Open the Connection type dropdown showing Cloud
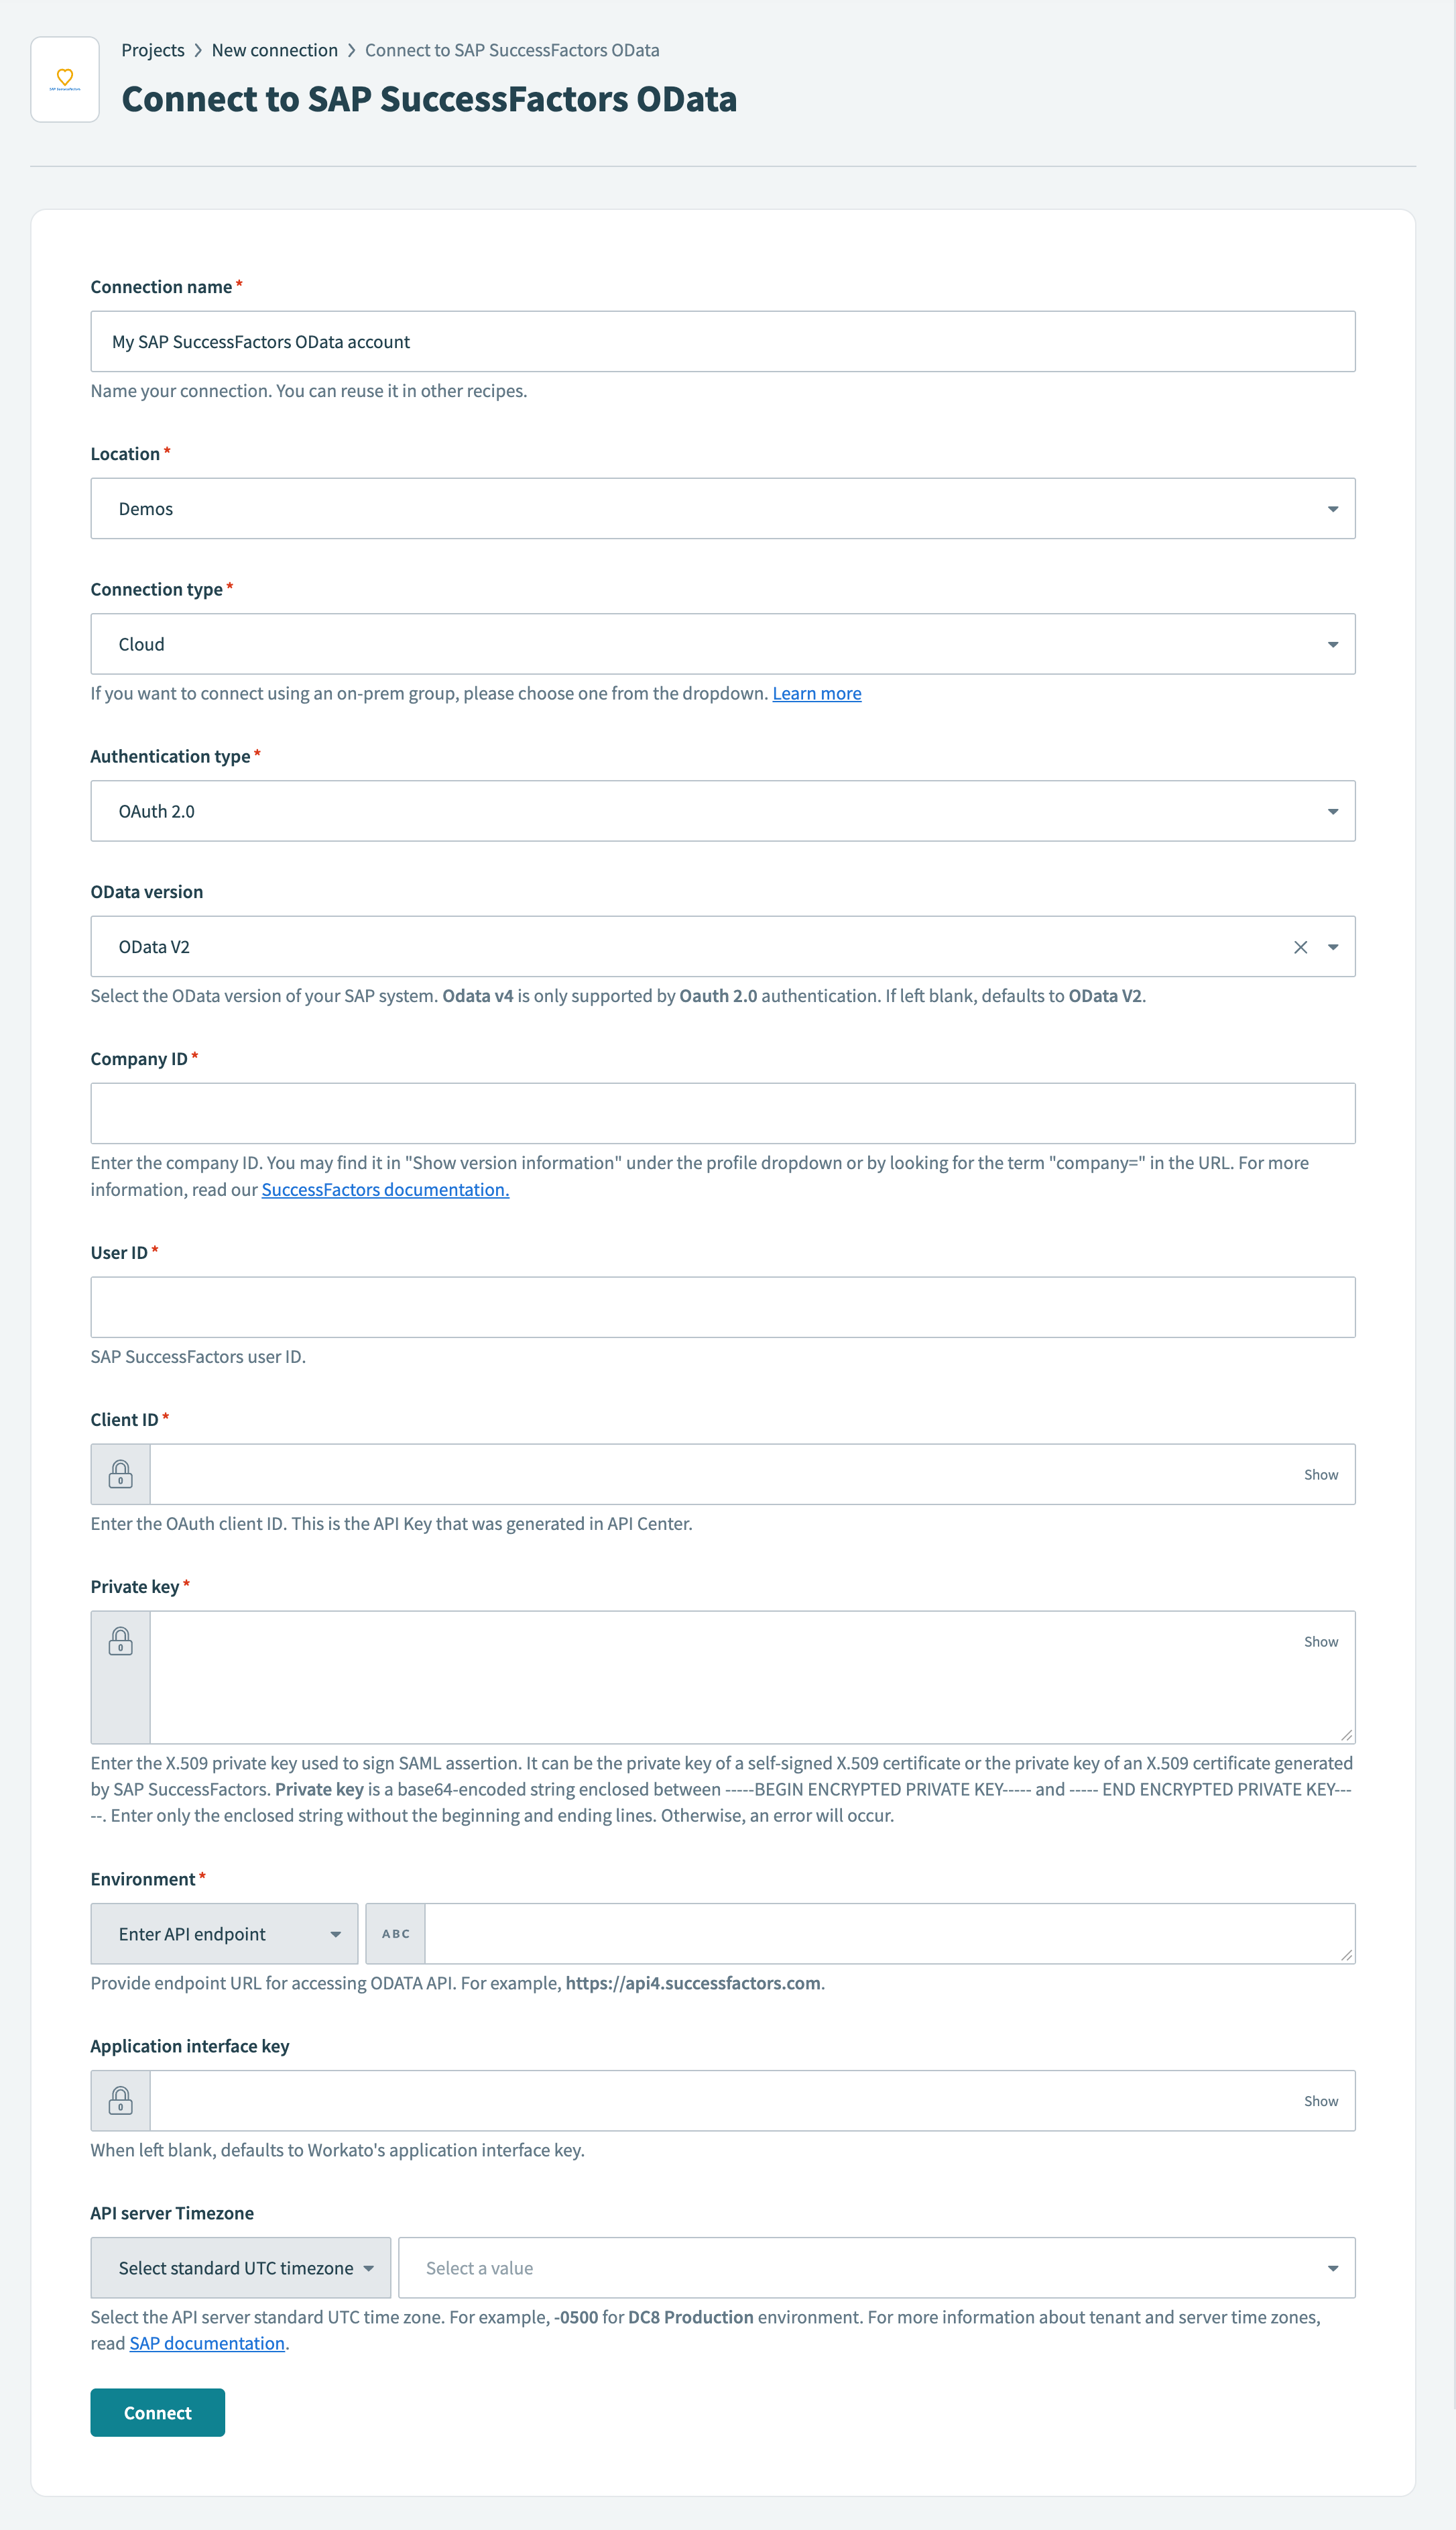The height and width of the screenshot is (2530, 1456). [x=1333, y=643]
